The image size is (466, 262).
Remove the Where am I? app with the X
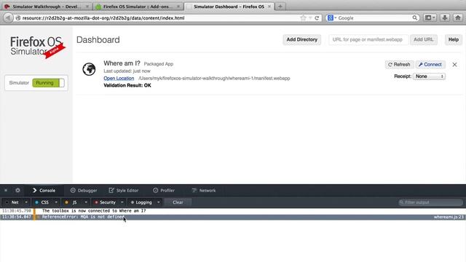(454, 65)
